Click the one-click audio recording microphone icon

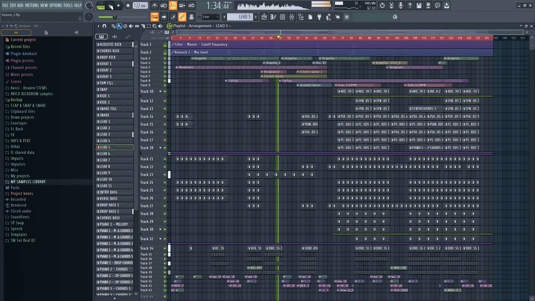coord(400,5)
